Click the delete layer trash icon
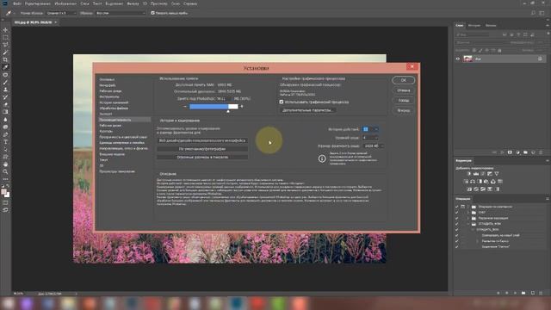 541,152
